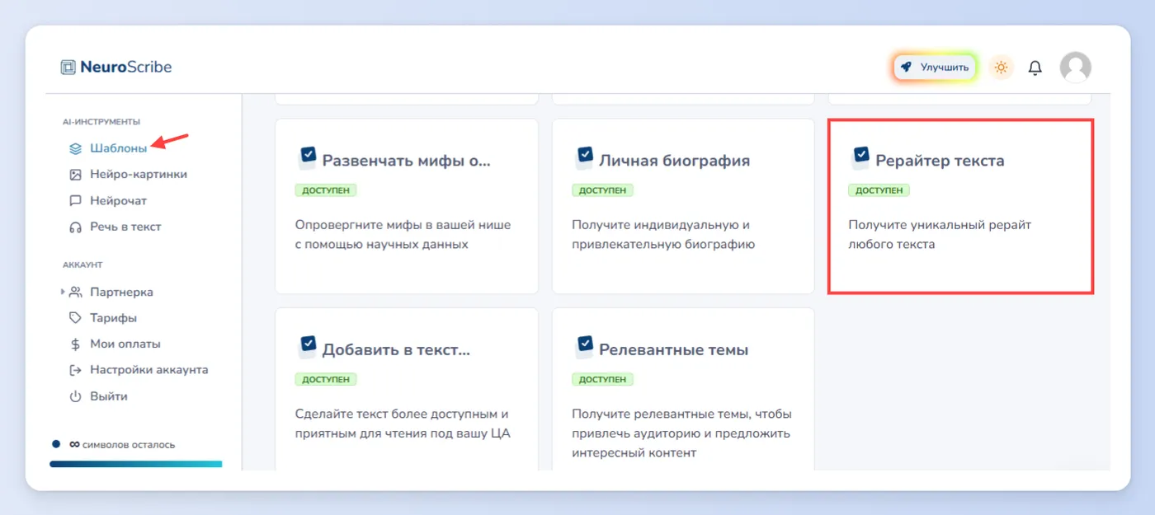
Task: Click the template icon on Рерайтер текста card
Action: 860,158
